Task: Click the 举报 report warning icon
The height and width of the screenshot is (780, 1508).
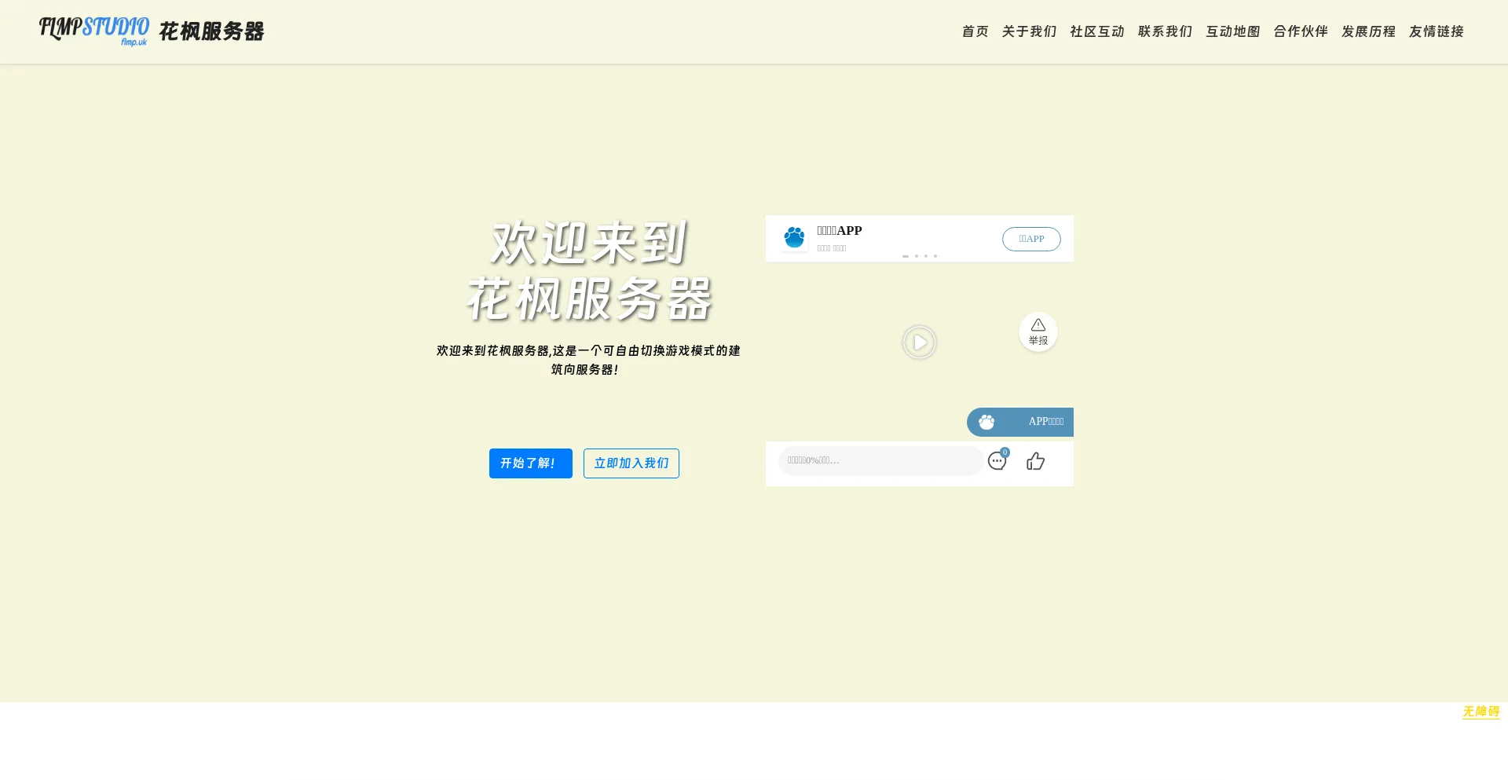Action: coord(1038,331)
